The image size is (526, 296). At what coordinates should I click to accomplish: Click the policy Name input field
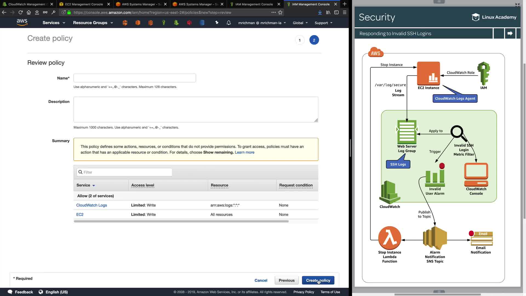pos(135,78)
